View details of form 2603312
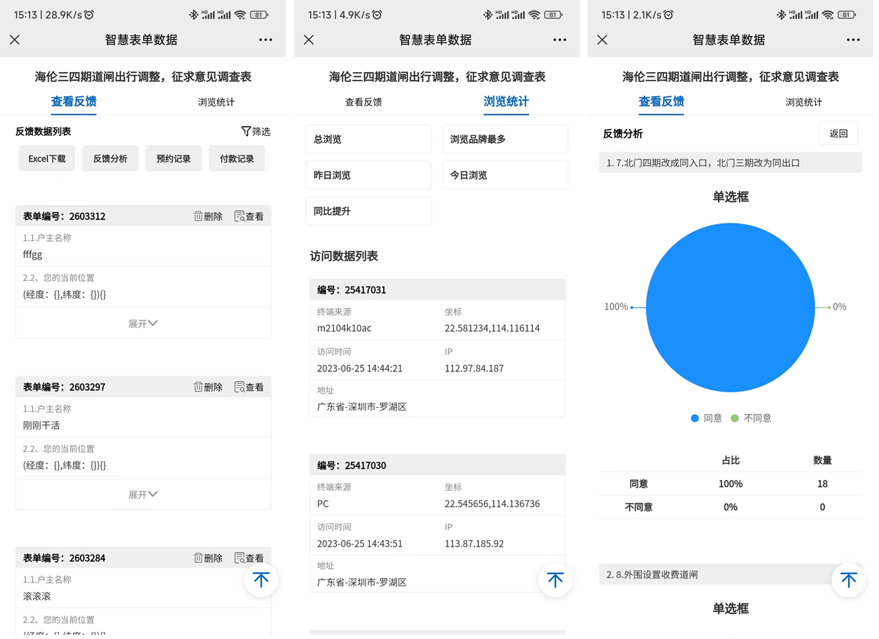879x639 pixels. (x=249, y=217)
